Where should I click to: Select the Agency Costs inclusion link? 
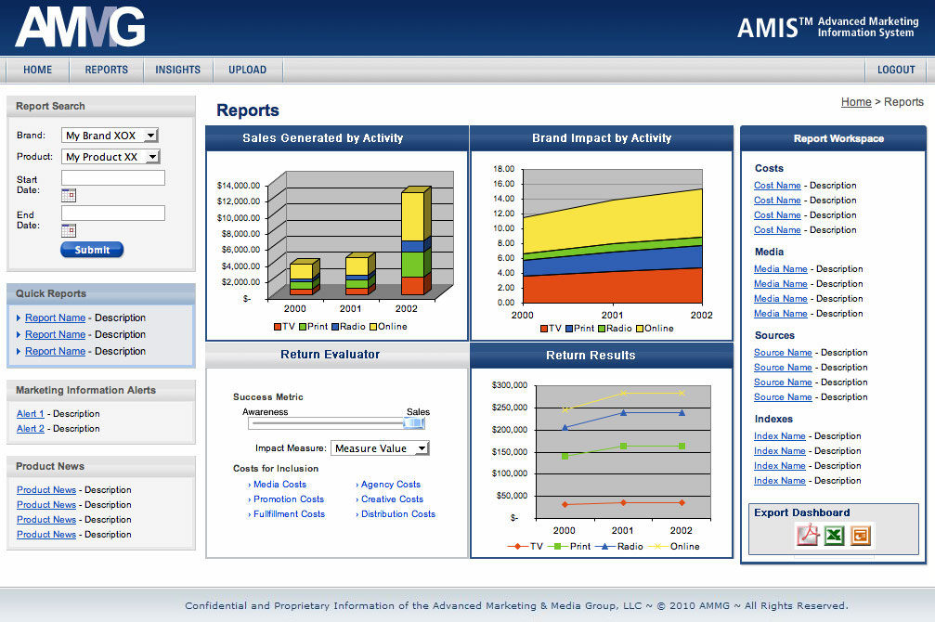pos(390,485)
